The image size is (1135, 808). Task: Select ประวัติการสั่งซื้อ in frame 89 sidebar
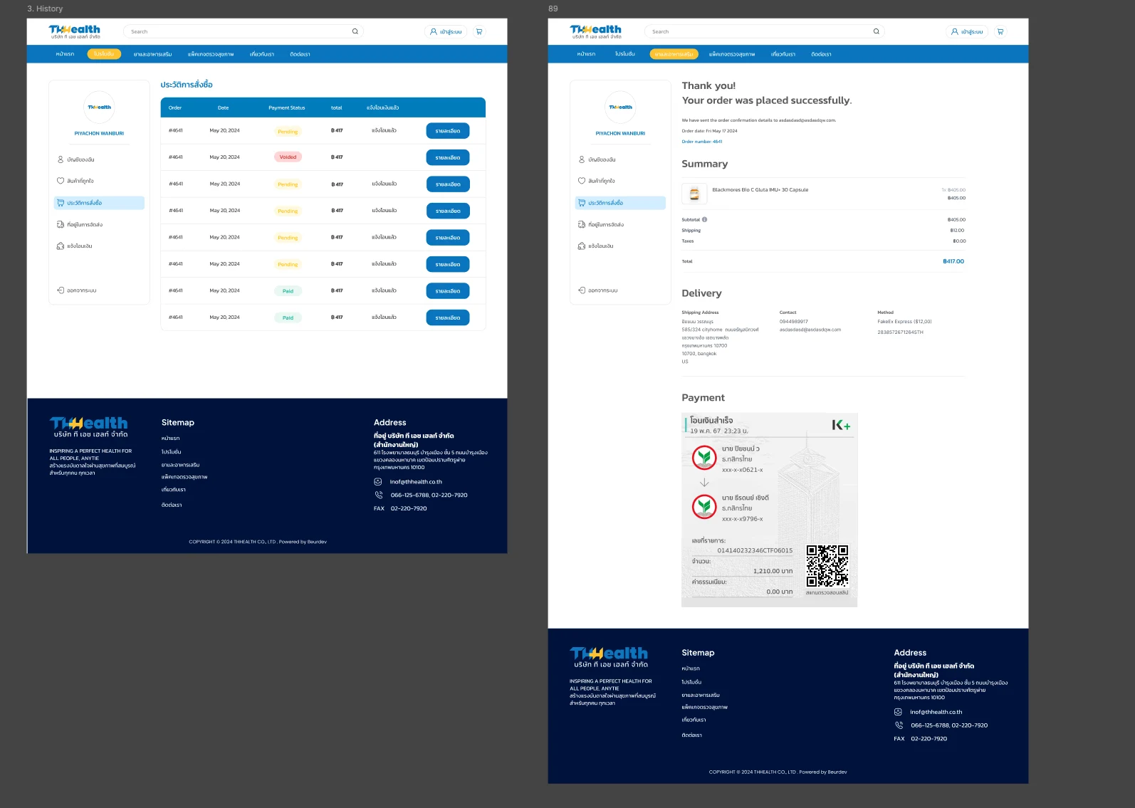pos(620,203)
